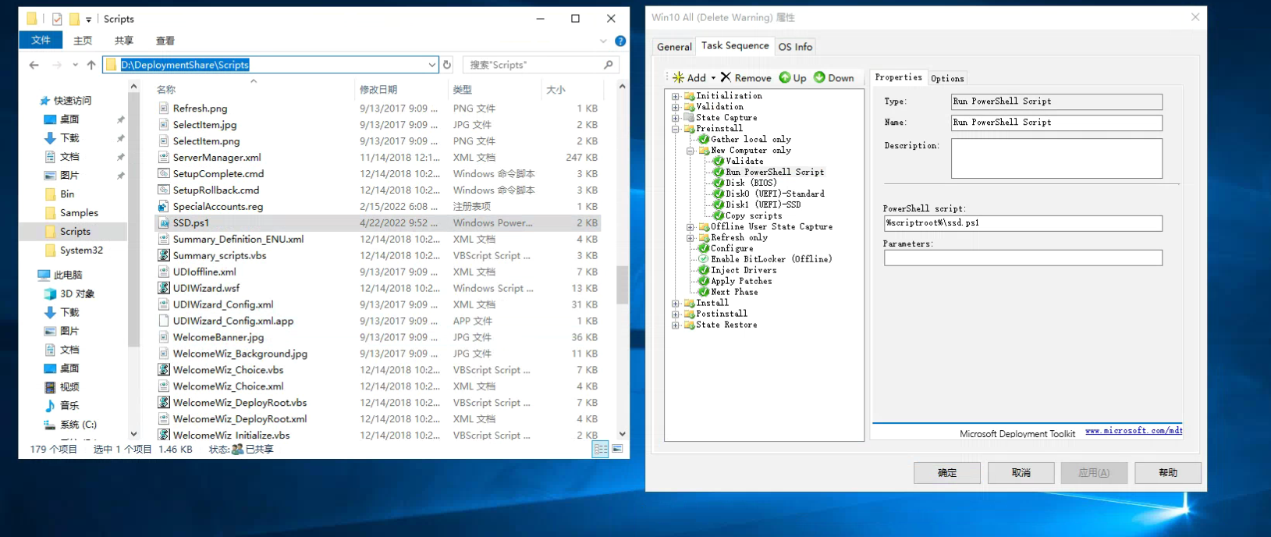Open the 查看 ribbon tab
Image resolution: width=1271 pixels, height=537 pixels.
click(165, 41)
